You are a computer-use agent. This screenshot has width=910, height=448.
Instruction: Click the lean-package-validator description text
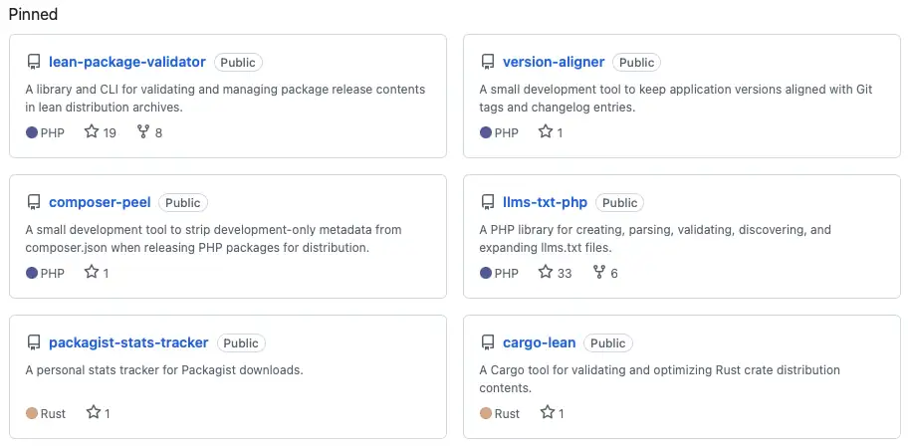pyautogui.click(x=225, y=99)
